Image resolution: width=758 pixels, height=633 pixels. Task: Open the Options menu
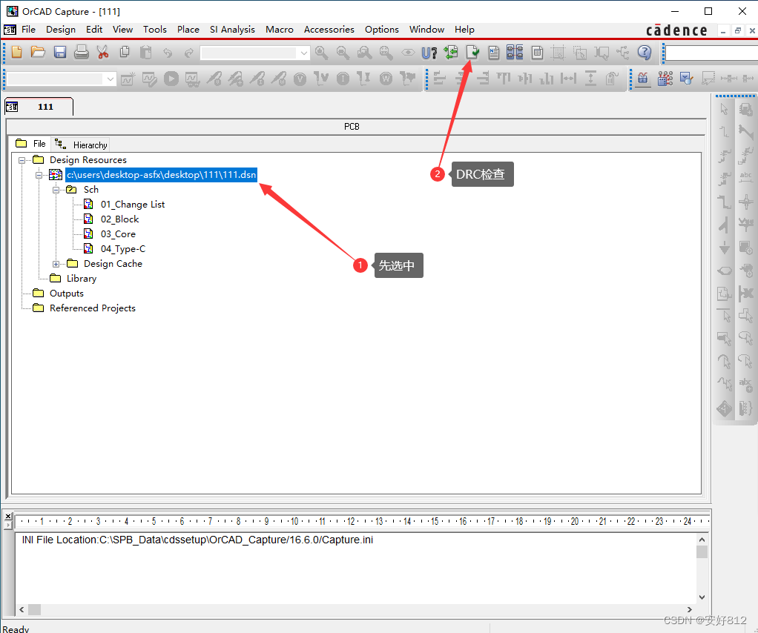381,30
